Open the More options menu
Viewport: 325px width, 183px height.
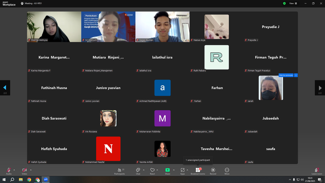(x=227, y=171)
